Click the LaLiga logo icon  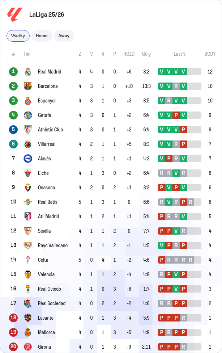[14, 14]
